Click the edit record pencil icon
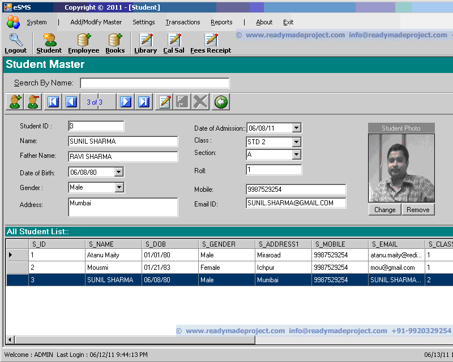 [164, 102]
